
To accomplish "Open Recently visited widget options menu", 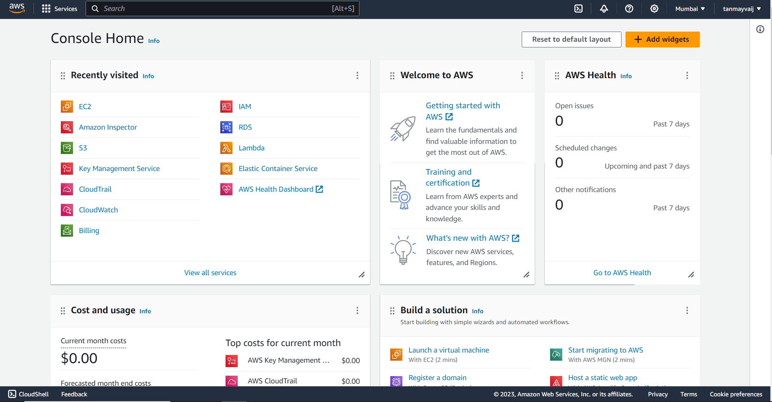I will 357,75.
